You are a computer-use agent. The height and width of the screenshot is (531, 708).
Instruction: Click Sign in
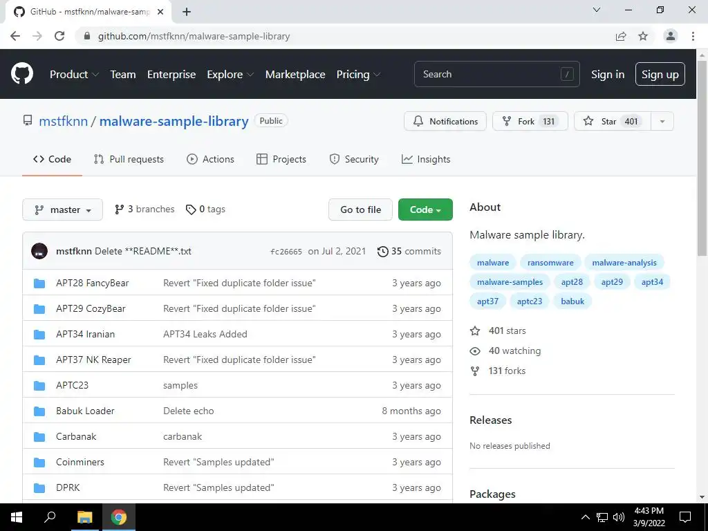pyautogui.click(x=608, y=75)
